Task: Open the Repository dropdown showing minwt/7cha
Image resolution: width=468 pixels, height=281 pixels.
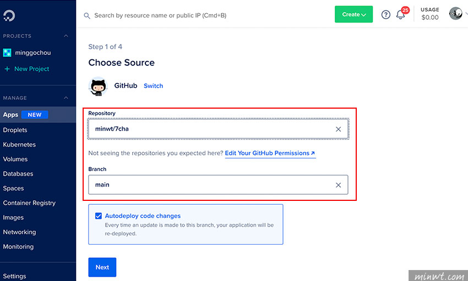Action: tap(218, 129)
